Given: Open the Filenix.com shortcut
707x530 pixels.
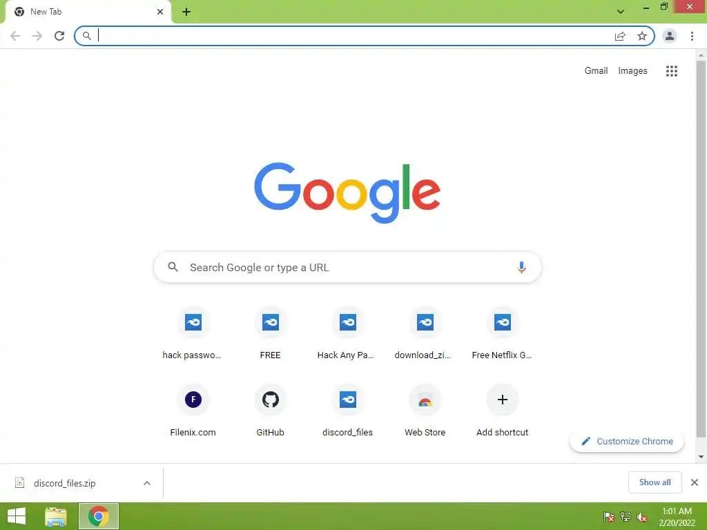Looking at the screenshot, I should [193, 411].
